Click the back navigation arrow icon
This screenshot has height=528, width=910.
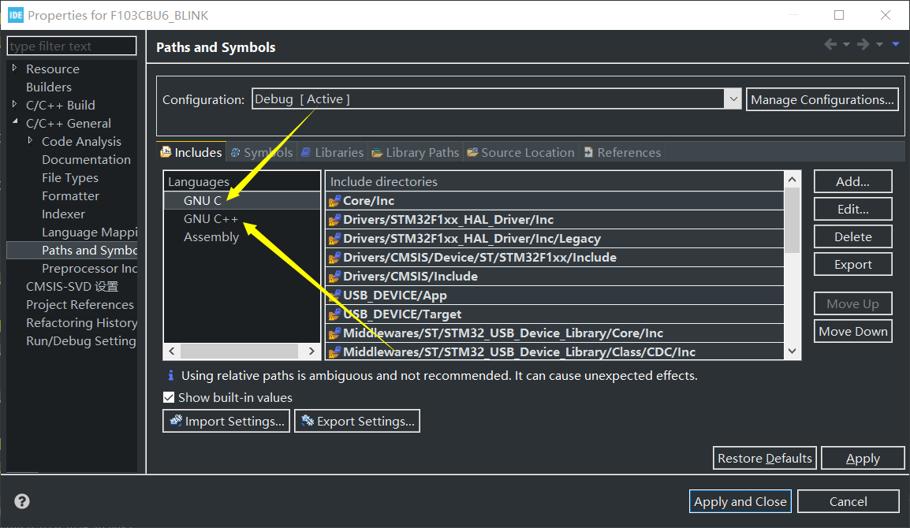[x=830, y=45]
